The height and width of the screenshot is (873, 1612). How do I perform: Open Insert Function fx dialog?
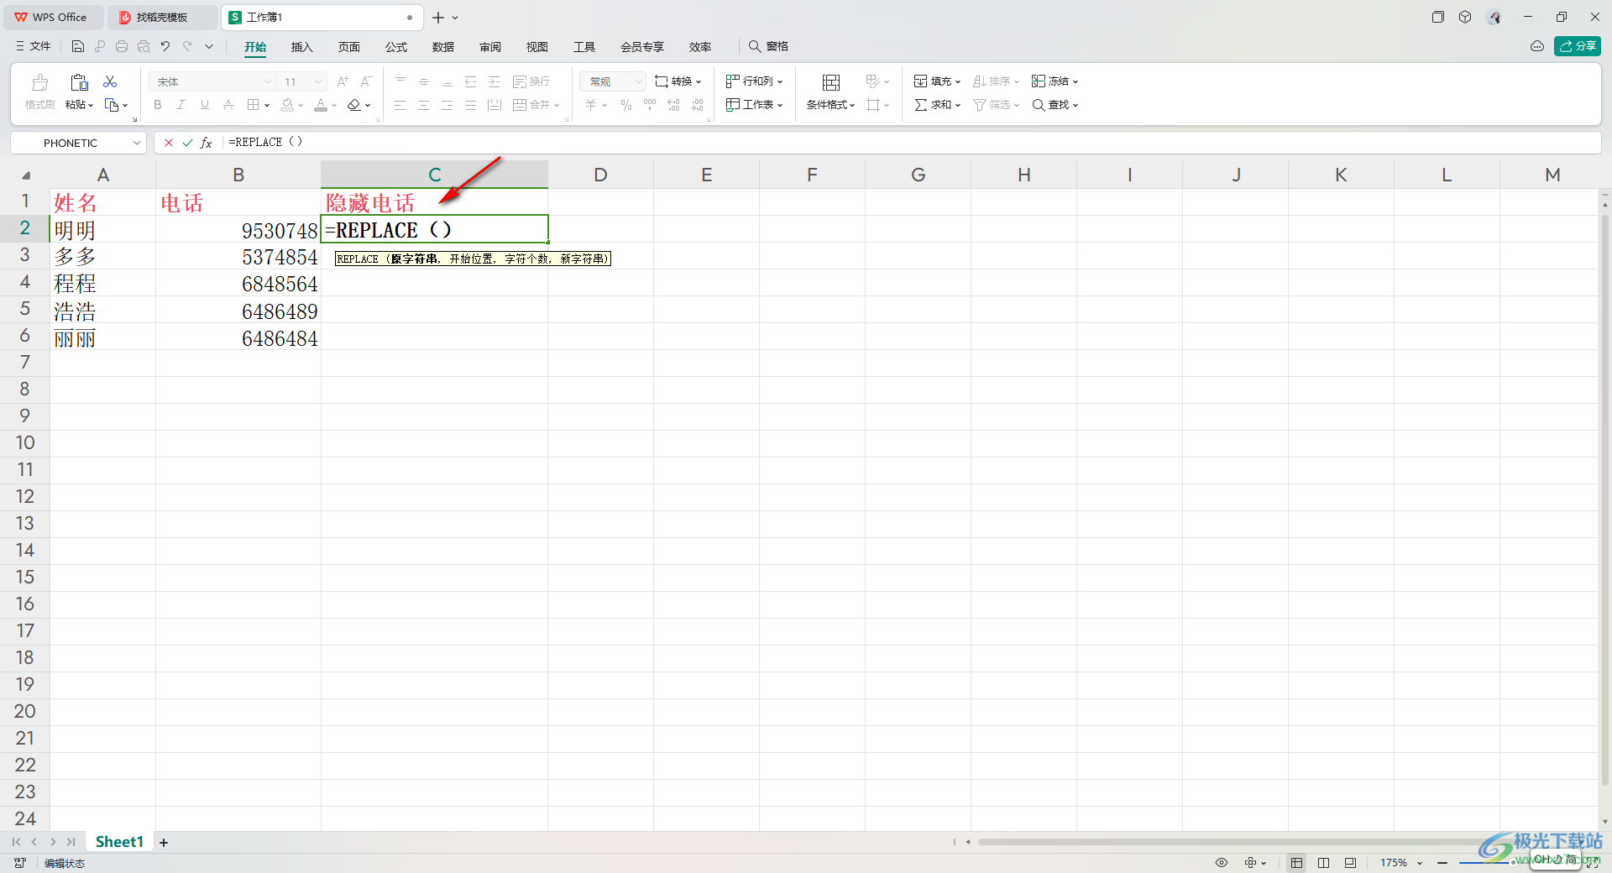pyautogui.click(x=206, y=143)
